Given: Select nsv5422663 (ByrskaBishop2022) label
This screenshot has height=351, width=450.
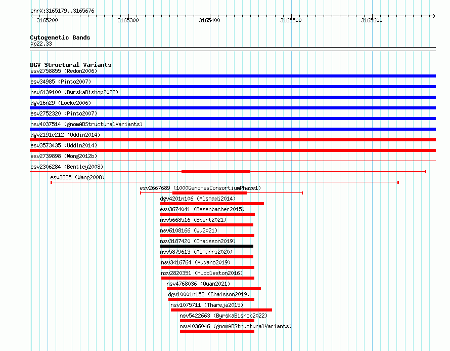Looking at the screenshot, I should (223, 316).
